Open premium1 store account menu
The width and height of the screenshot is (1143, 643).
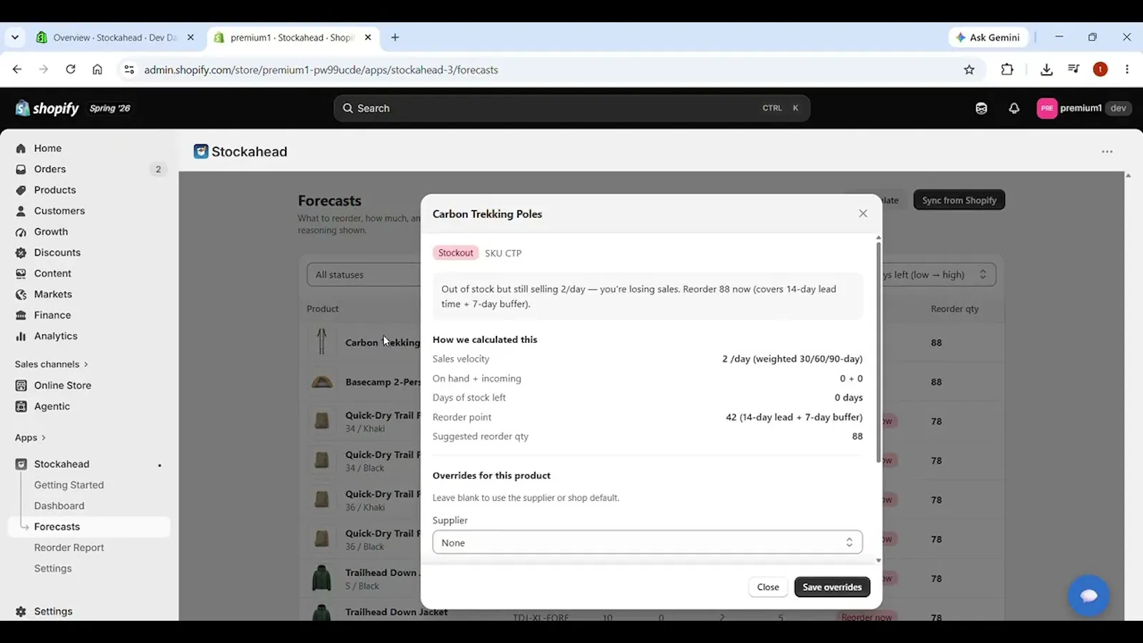coord(1084,108)
